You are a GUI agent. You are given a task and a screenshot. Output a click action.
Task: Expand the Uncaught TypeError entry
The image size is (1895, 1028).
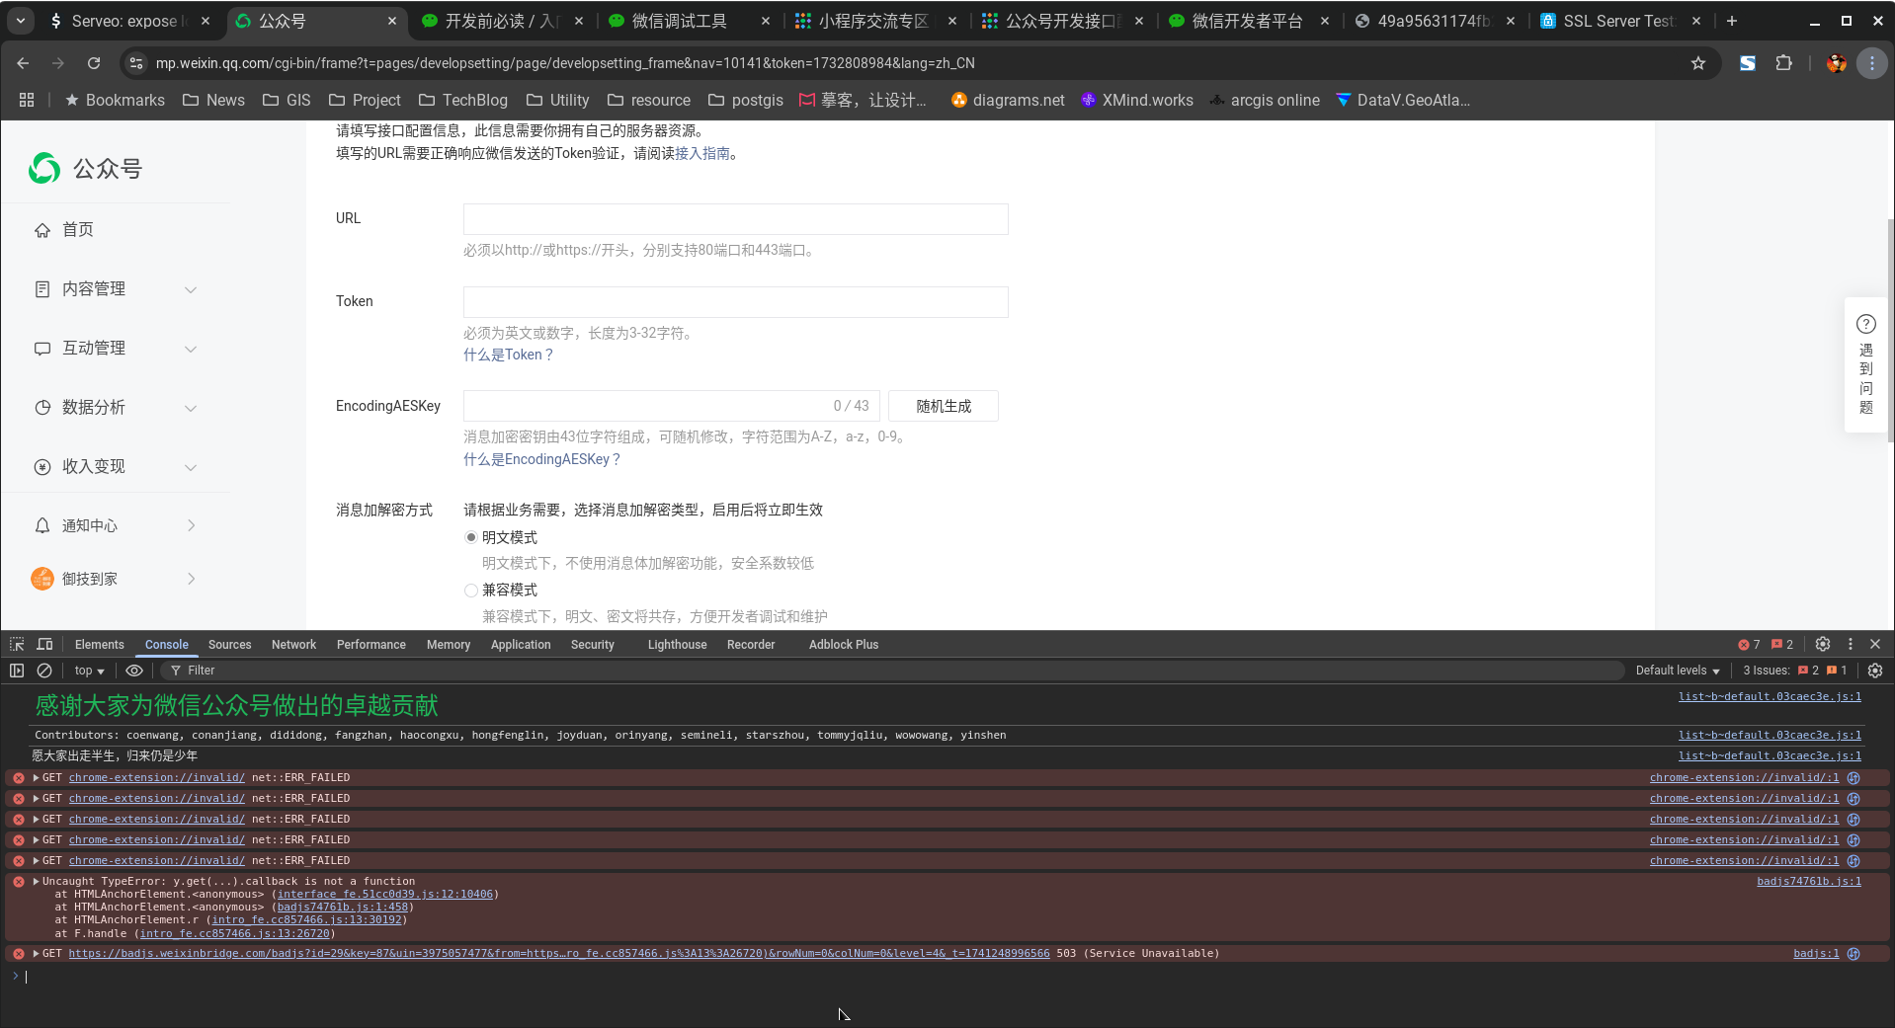(x=36, y=881)
